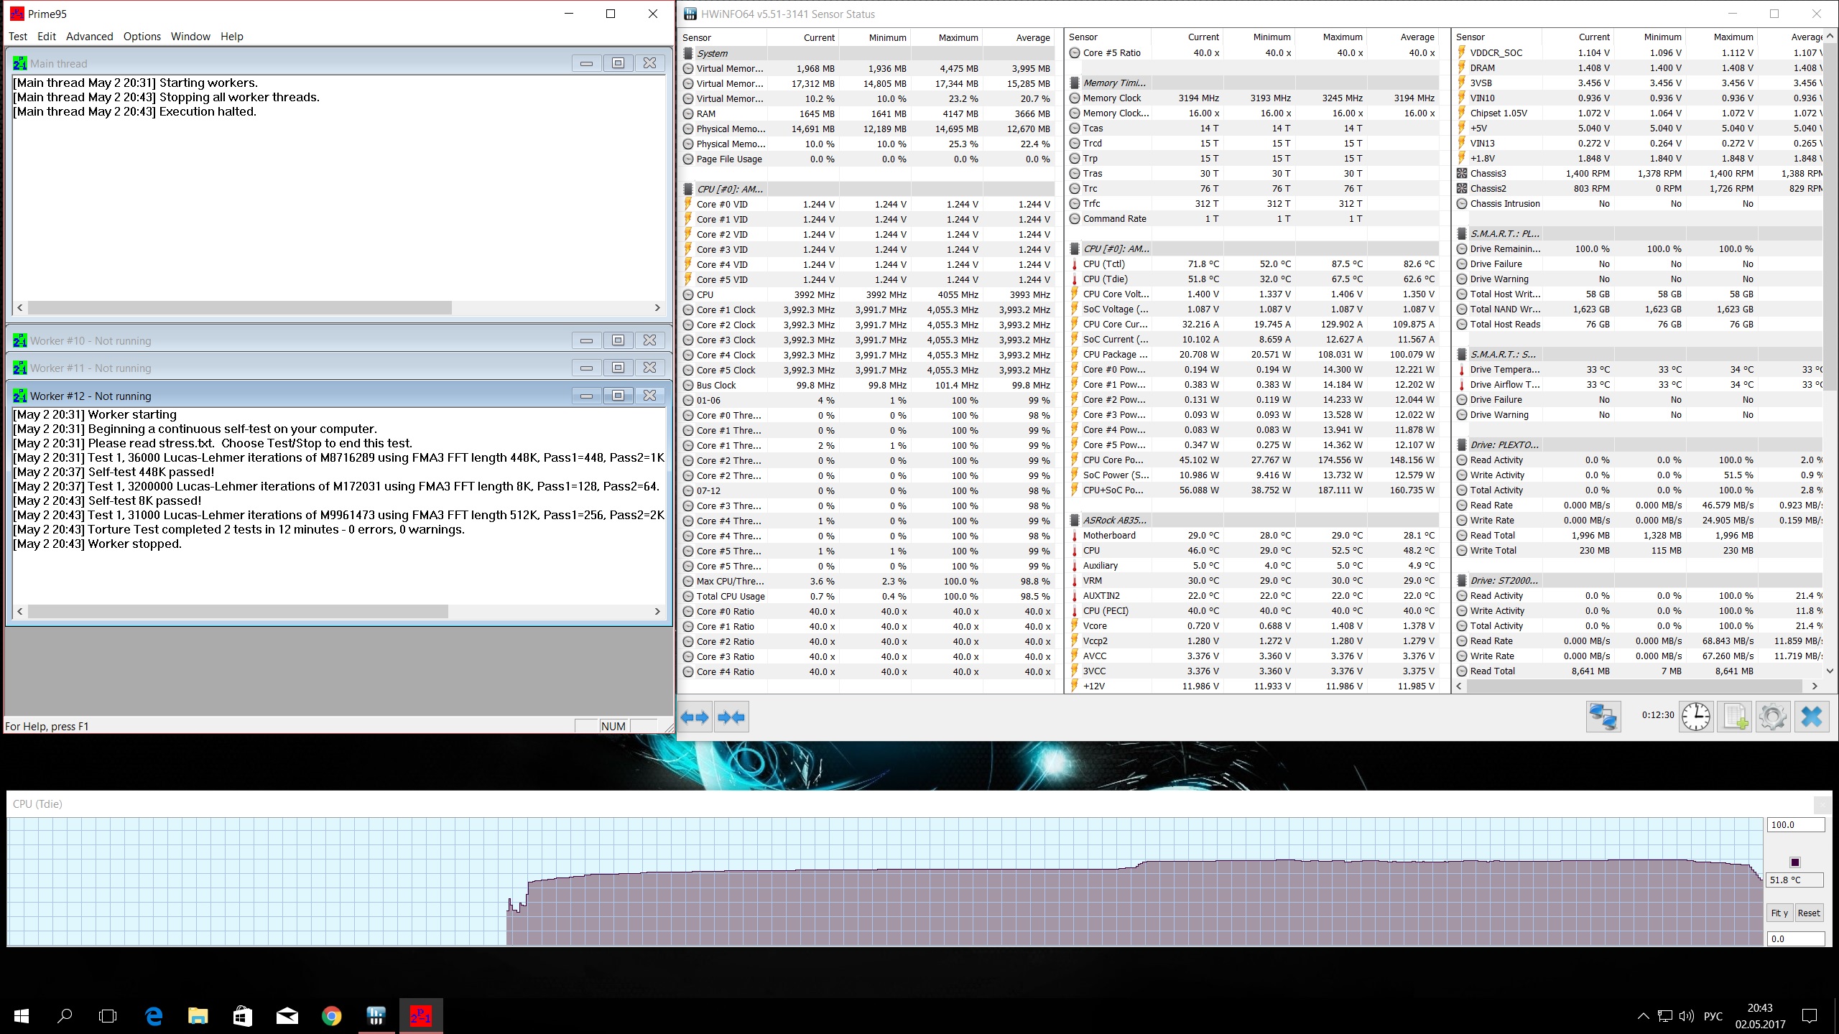The width and height of the screenshot is (1839, 1034).
Task: Maximize Worker #11 sub-window
Action: tap(618, 368)
